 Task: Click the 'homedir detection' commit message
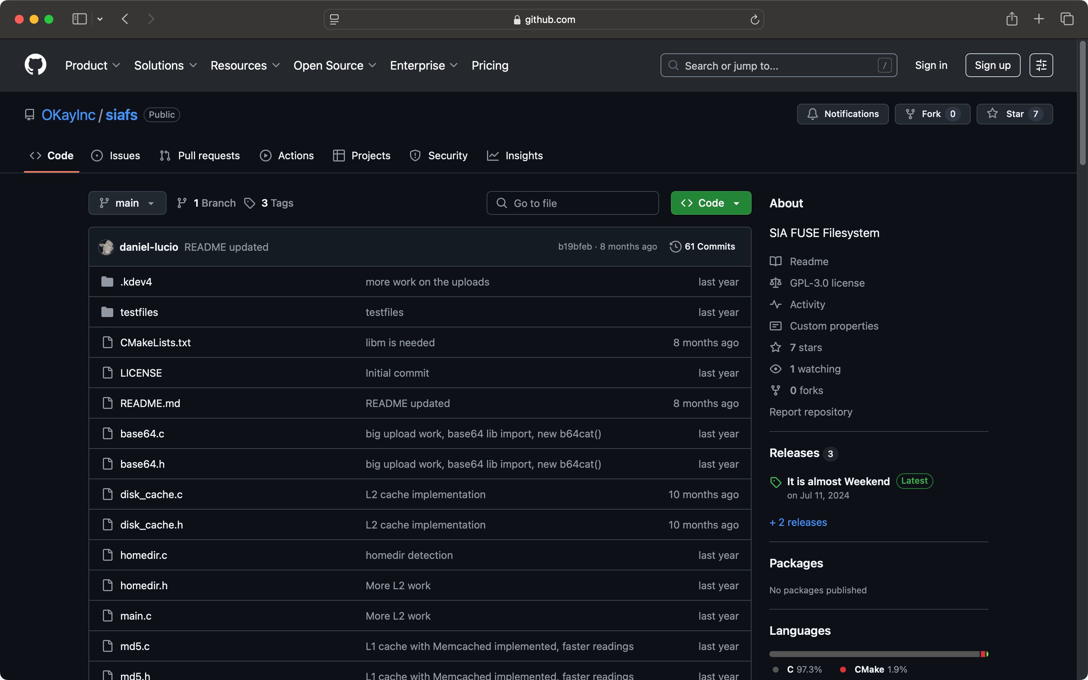pos(409,555)
